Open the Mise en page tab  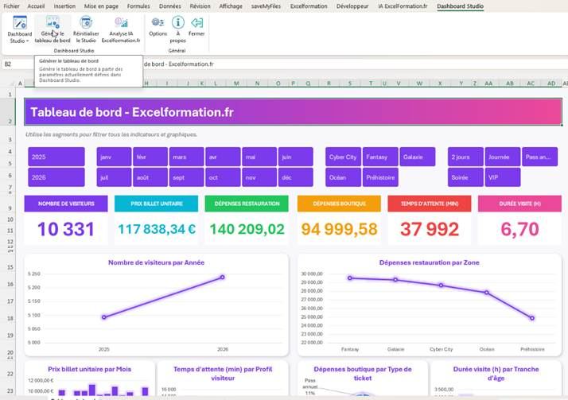coord(101,6)
